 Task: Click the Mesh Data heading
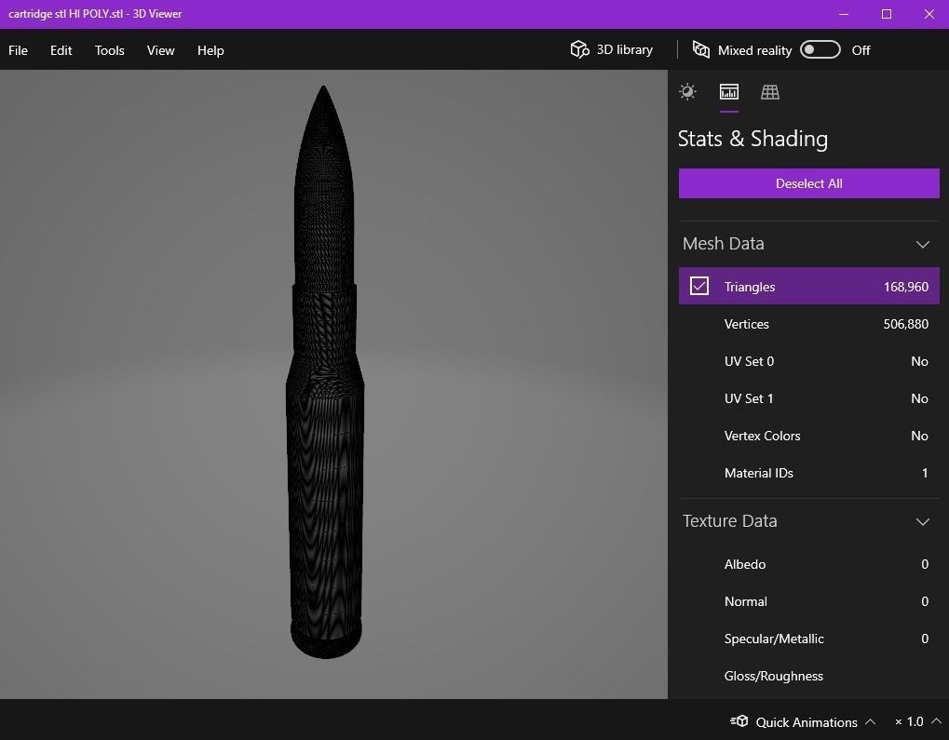(724, 243)
